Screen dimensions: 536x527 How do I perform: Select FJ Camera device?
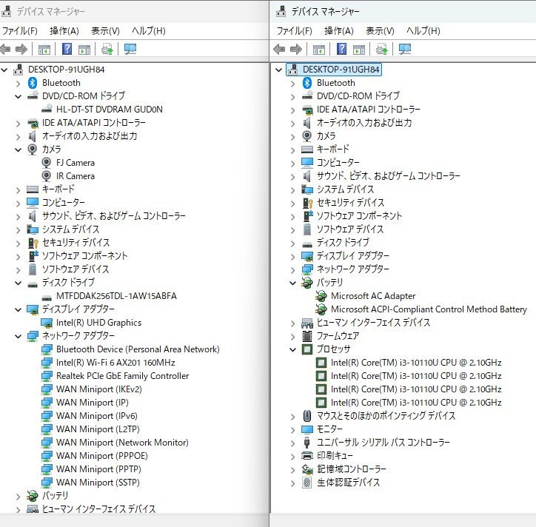(x=76, y=163)
